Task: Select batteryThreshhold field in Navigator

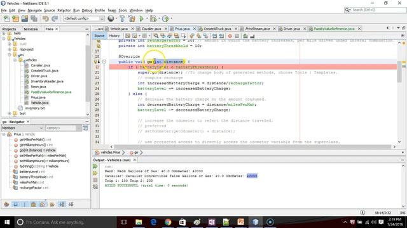Action: 36,177
